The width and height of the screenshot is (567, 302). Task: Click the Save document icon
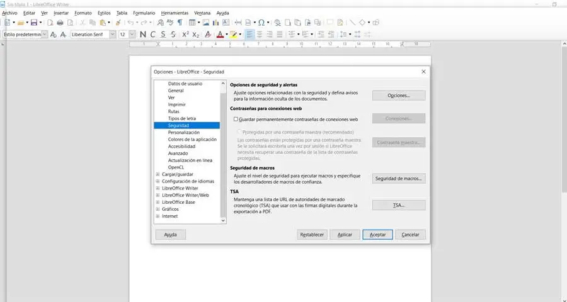coord(34,23)
